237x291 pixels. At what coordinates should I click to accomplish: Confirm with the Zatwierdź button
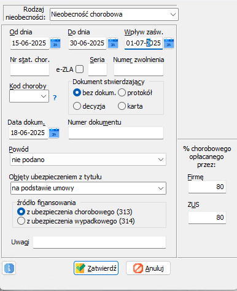click(96, 268)
